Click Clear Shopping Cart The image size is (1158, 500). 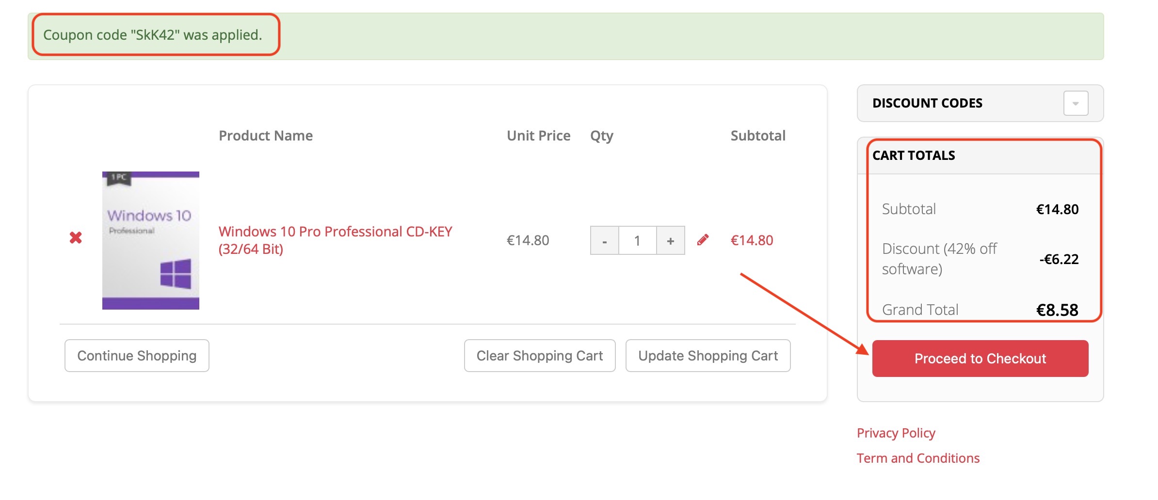(x=539, y=356)
